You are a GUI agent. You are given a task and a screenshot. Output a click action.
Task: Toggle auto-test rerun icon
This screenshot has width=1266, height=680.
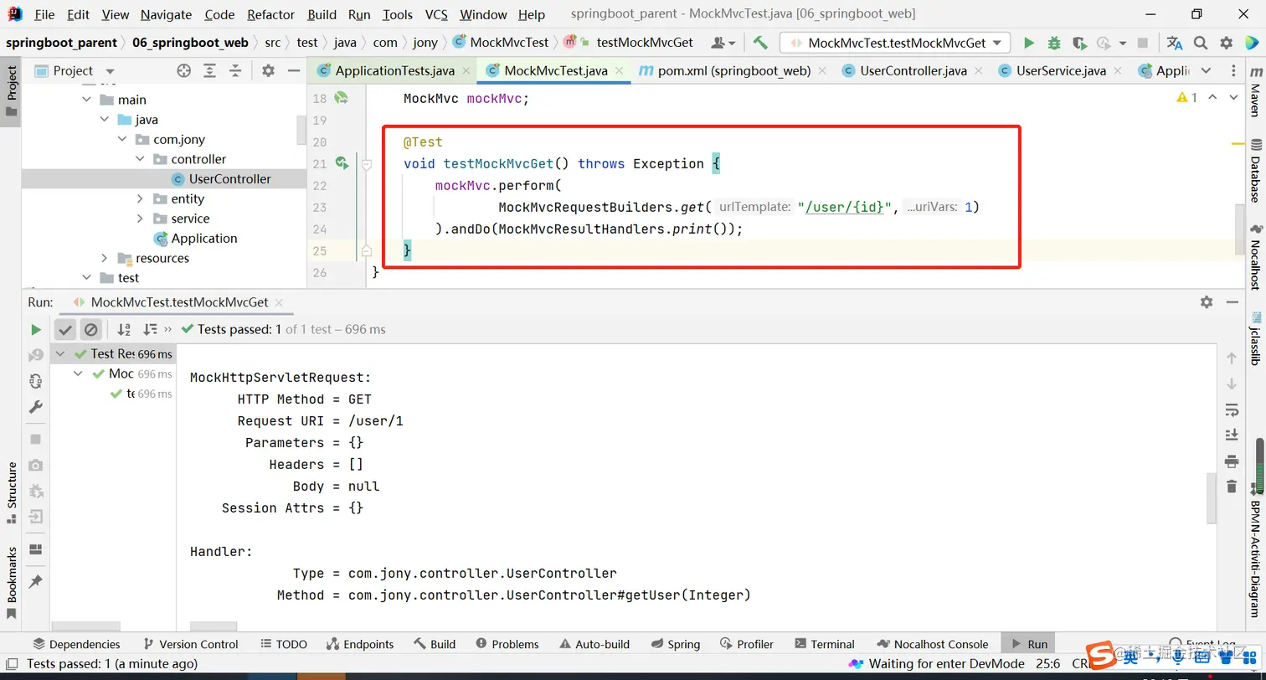(x=36, y=381)
